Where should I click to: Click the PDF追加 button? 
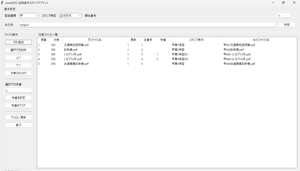pyautogui.click(x=18, y=42)
